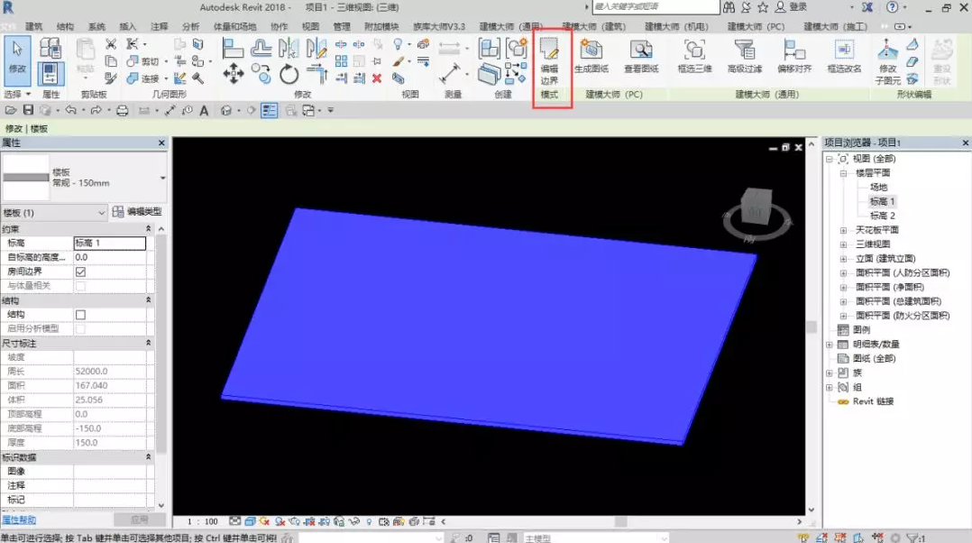Open the 属性帮助 properties help link
The height and width of the screenshot is (543, 972).
coord(19,520)
